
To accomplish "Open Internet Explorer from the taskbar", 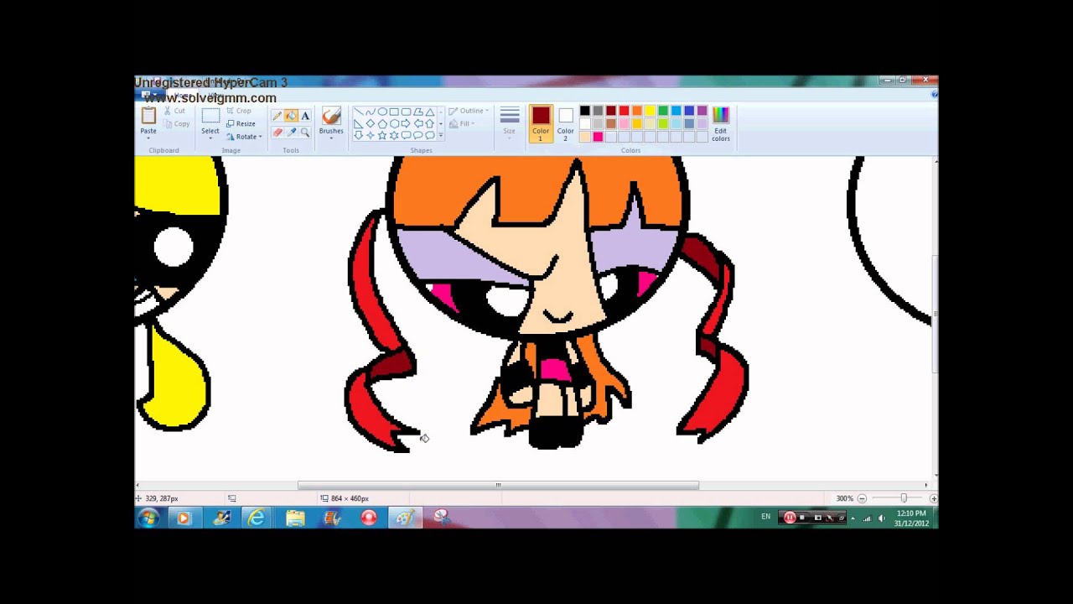I will coord(257,518).
